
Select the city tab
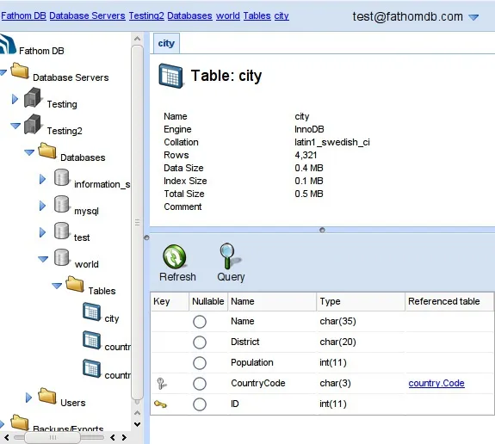point(166,43)
